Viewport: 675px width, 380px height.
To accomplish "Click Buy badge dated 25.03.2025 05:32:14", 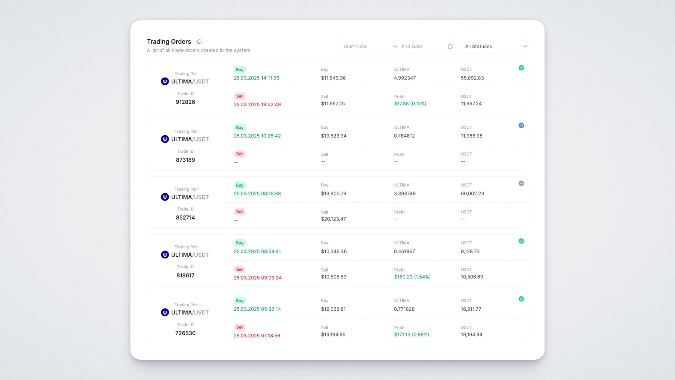I will (x=239, y=301).
